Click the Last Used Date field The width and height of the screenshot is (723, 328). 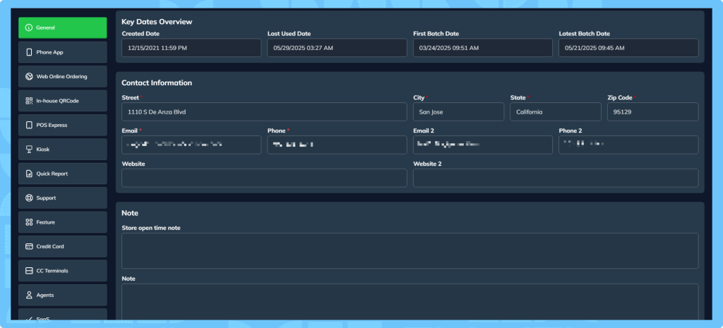click(337, 48)
